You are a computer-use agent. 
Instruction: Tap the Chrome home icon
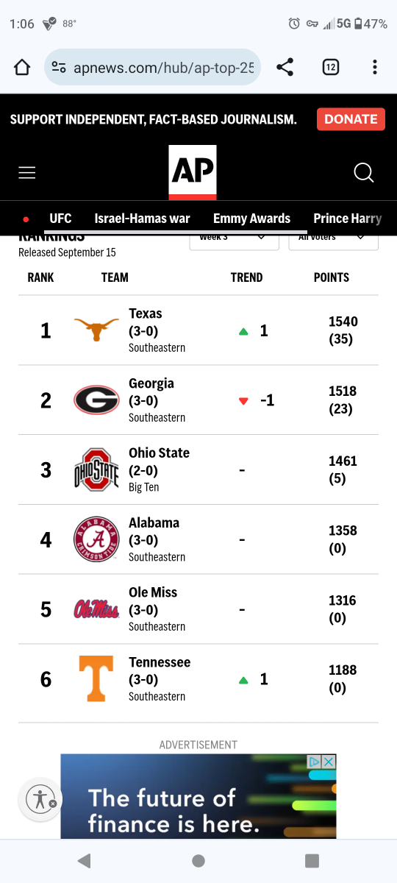22,68
